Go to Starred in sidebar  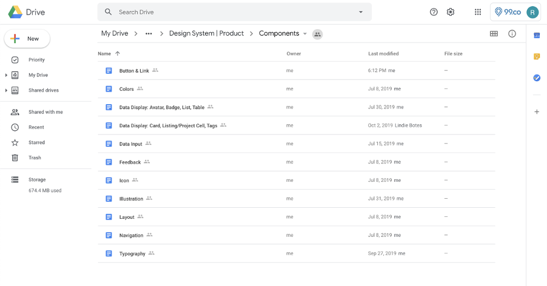(36, 142)
